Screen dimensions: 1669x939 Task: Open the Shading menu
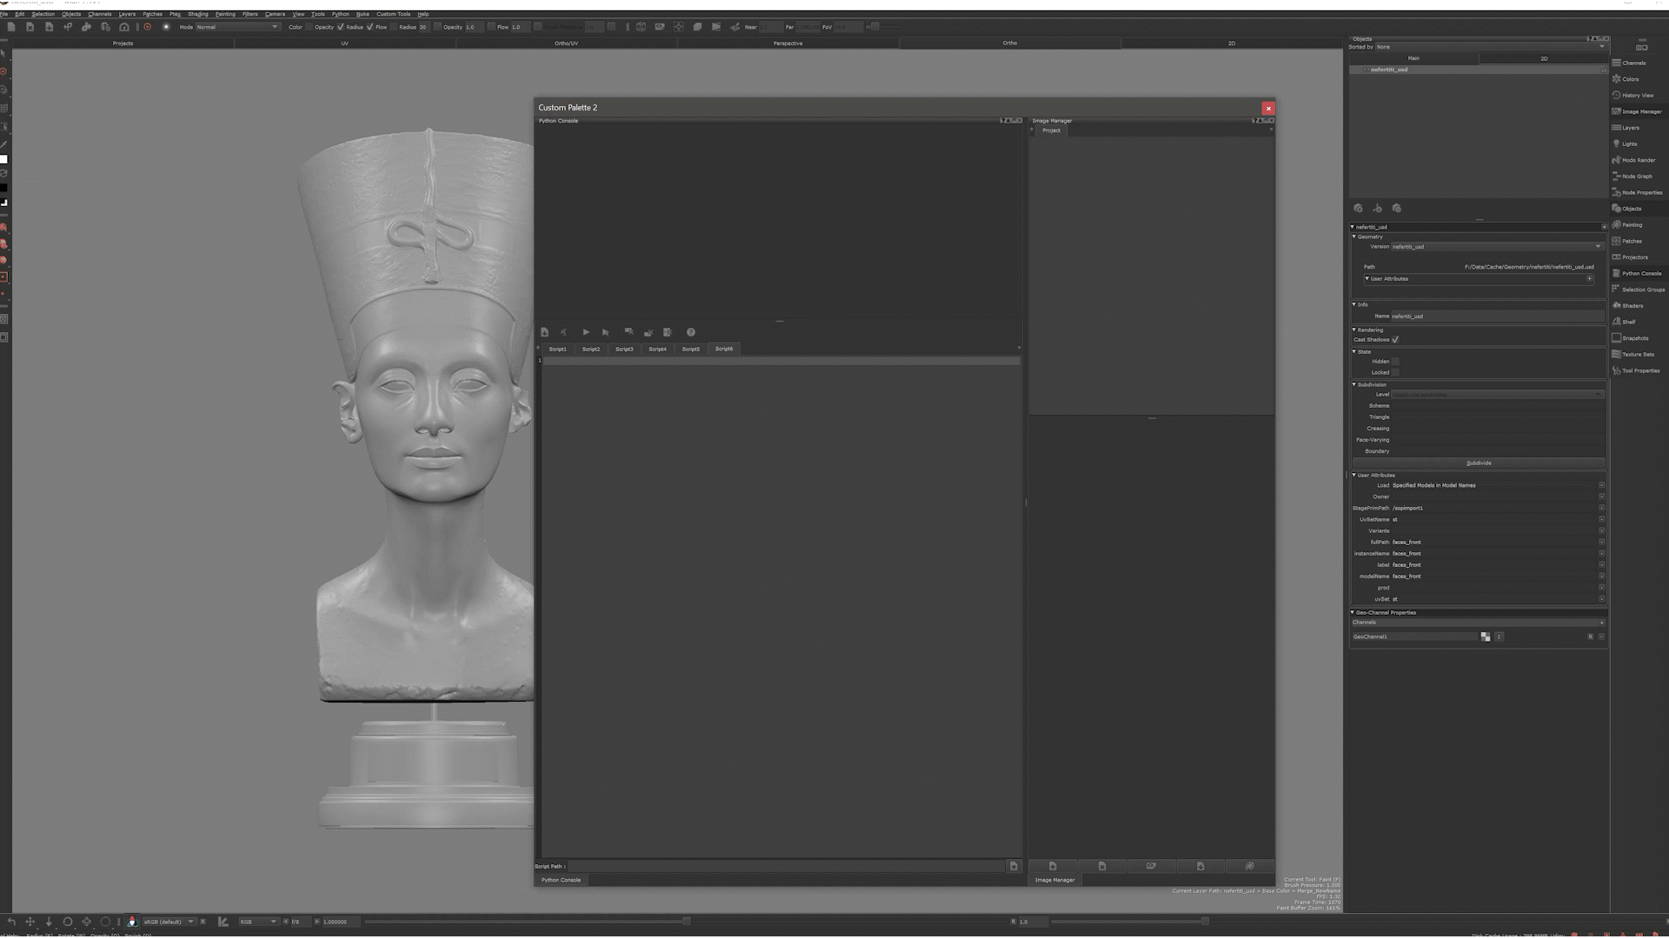click(198, 14)
